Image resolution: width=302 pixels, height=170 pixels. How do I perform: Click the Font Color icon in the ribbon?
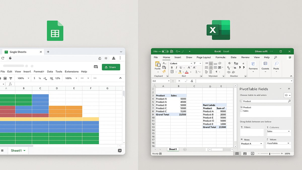pyautogui.click(x=186, y=72)
